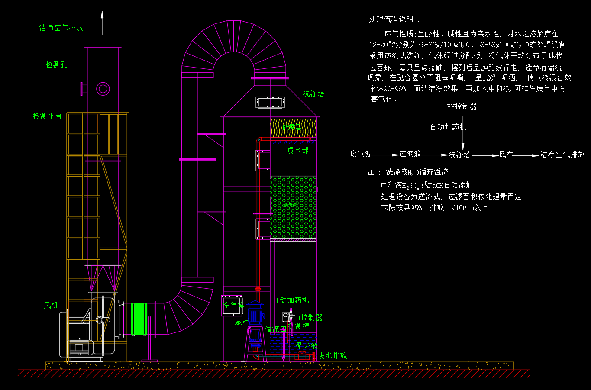Click 废气源 in the flow diagram

click(361, 154)
